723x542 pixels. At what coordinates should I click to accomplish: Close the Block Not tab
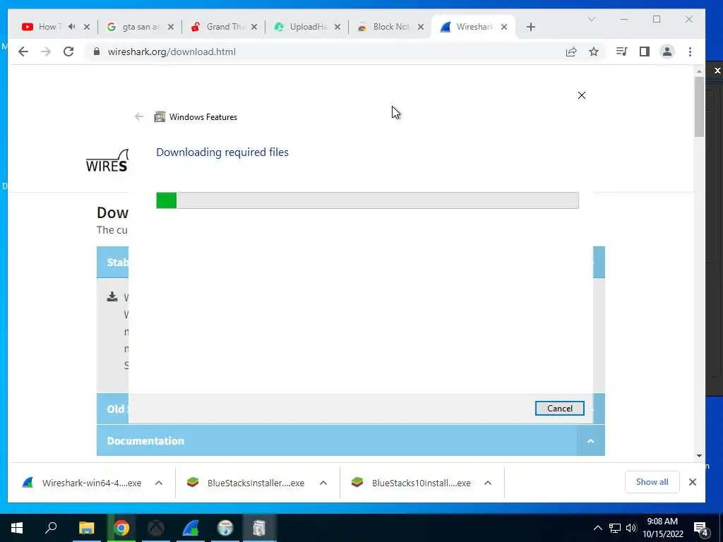pos(421,27)
